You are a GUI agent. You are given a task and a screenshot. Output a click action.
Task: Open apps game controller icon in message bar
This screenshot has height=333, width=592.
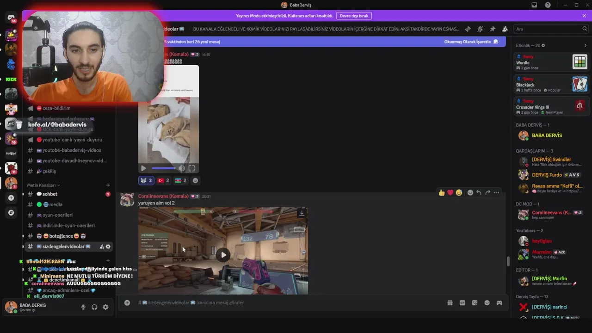click(x=499, y=302)
